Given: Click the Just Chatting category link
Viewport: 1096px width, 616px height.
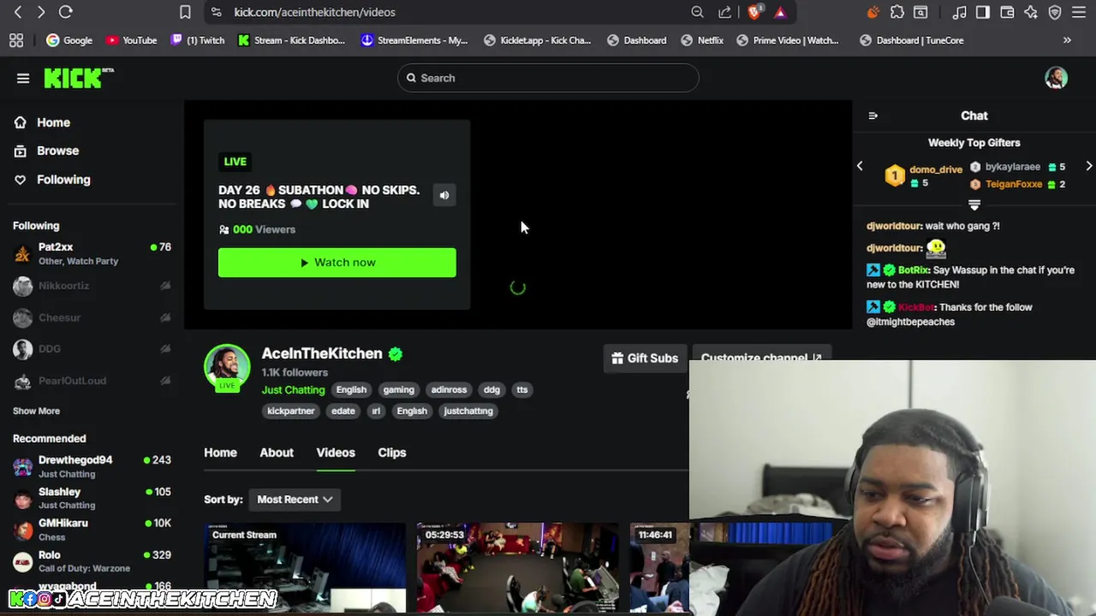Looking at the screenshot, I should pyautogui.click(x=293, y=390).
